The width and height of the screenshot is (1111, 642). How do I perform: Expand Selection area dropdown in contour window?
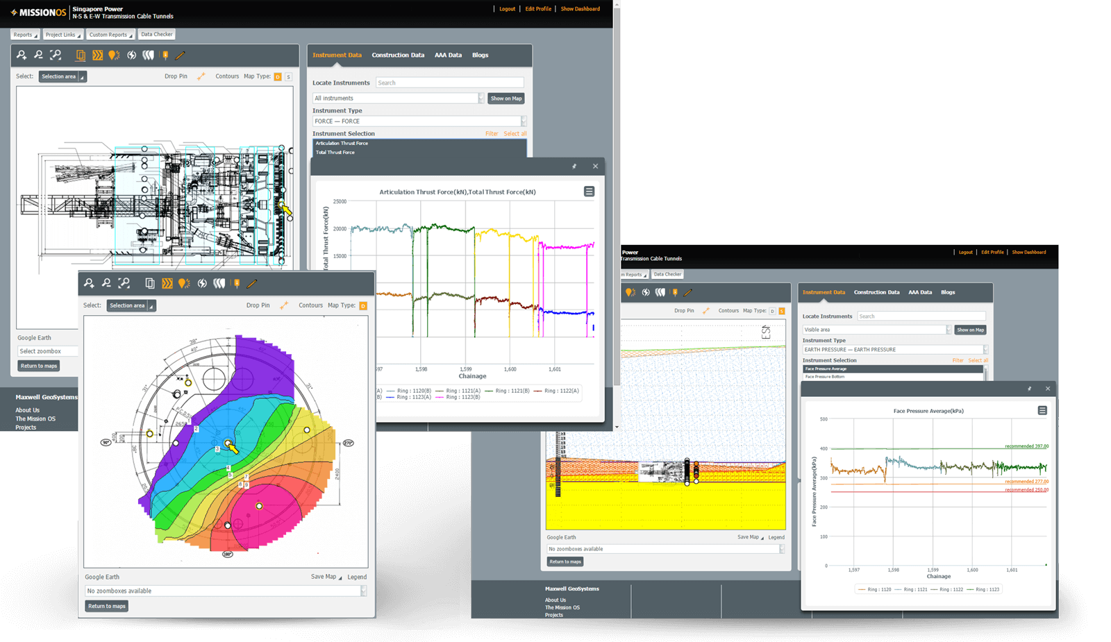pyautogui.click(x=131, y=305)
